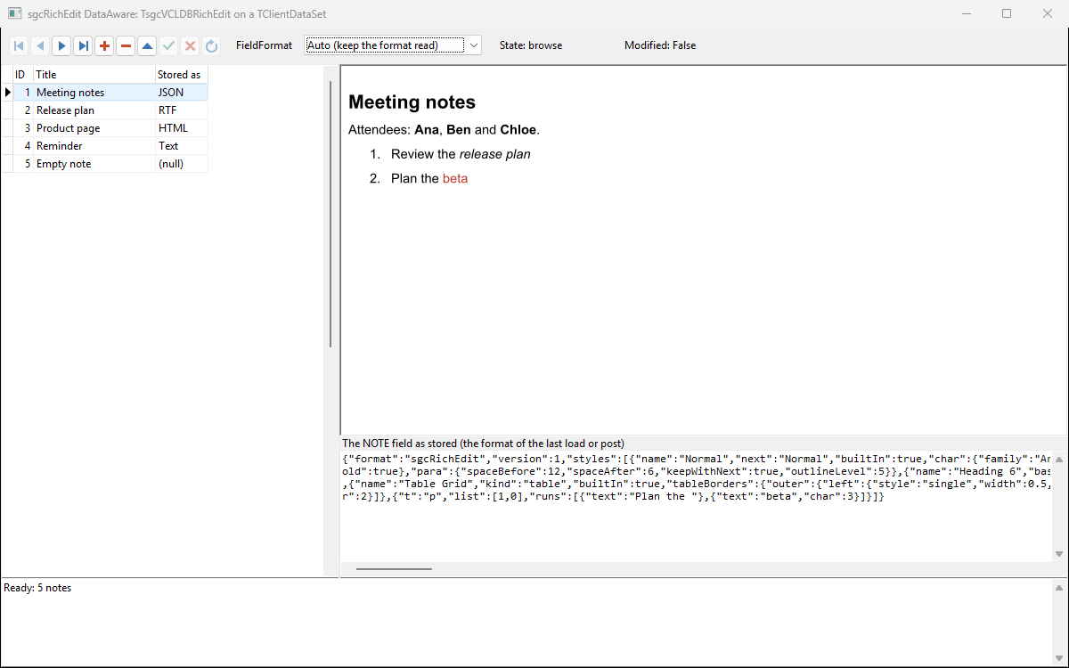
Task: Delete current record with minus icon
Action: coord(126,45)
